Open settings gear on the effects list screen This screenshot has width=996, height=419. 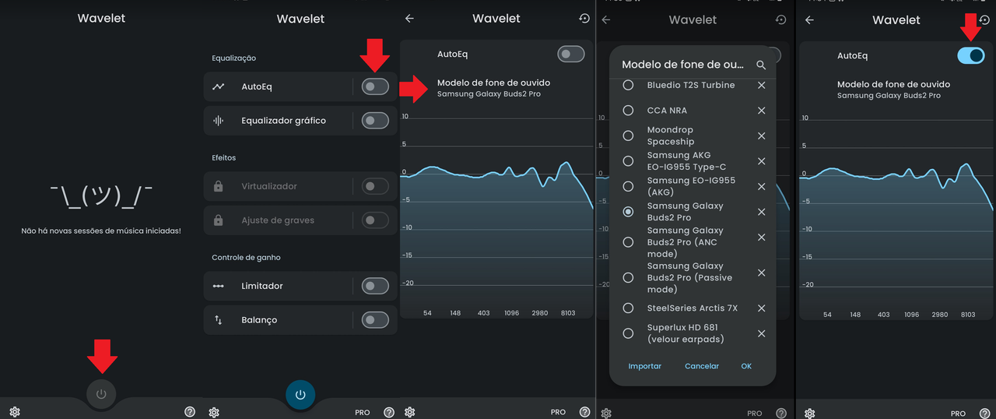(x=214, y=412)
